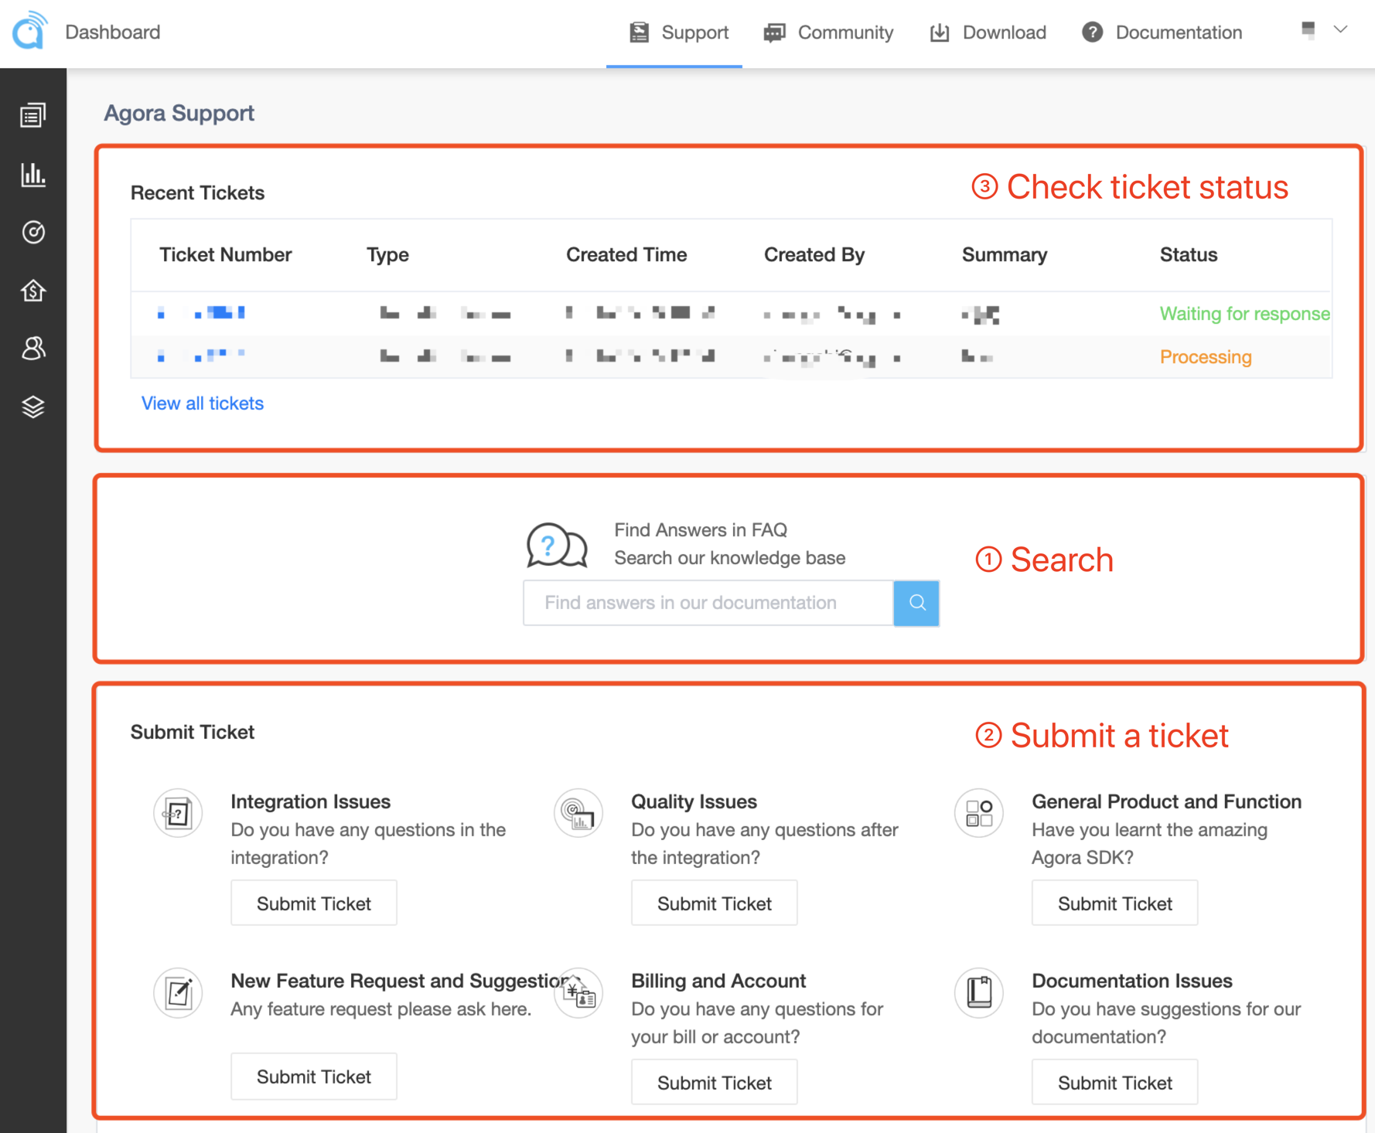This screenshot has height=1133, width=1375.
Task: Click the FAQ chat bubbles icon
Action: tap(557, 545)
